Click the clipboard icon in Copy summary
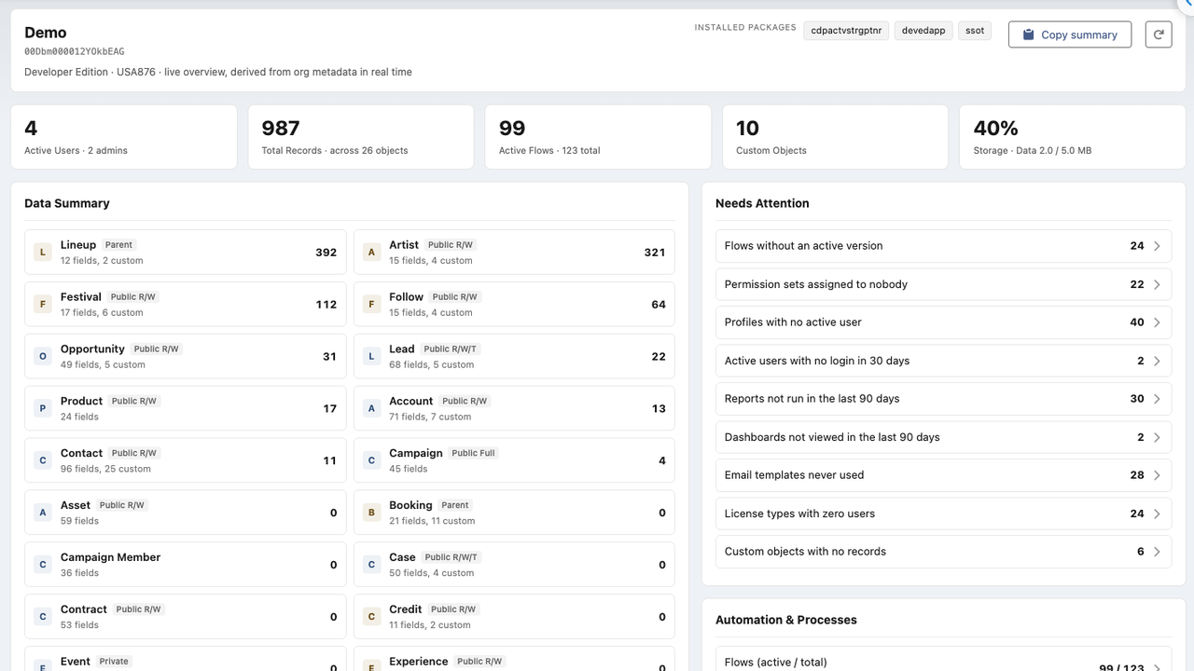The height and width of the screenshot is (671, 1194). coord(1028,34)
